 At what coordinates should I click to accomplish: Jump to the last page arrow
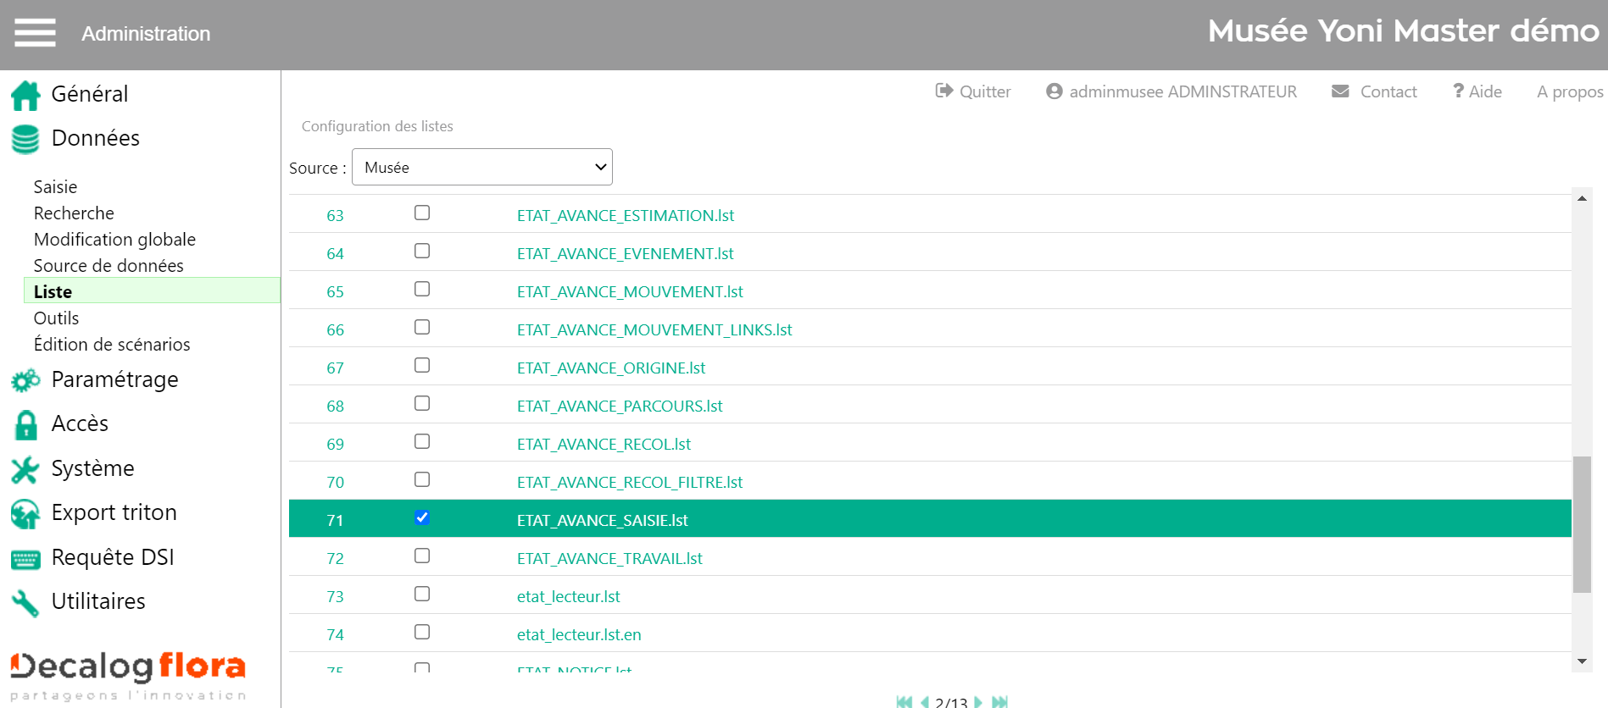coord(1000,701)
